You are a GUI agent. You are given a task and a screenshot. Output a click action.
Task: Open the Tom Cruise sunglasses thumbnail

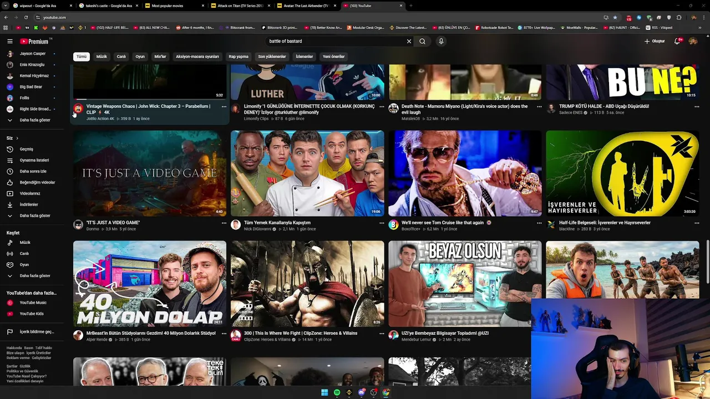tap(465, 173)
